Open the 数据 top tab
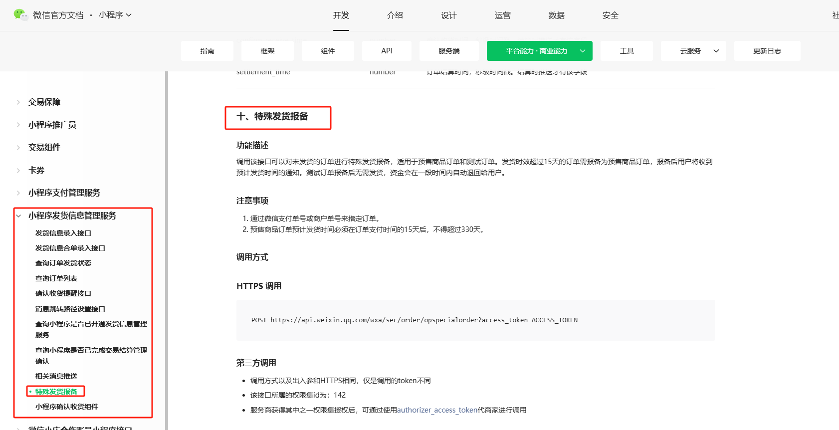 click(557, 15)
